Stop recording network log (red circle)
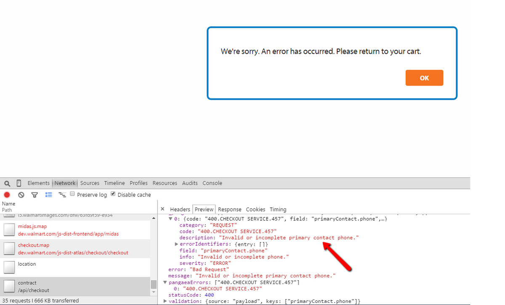This screenshot has height=305, width=505. [7, 194]
